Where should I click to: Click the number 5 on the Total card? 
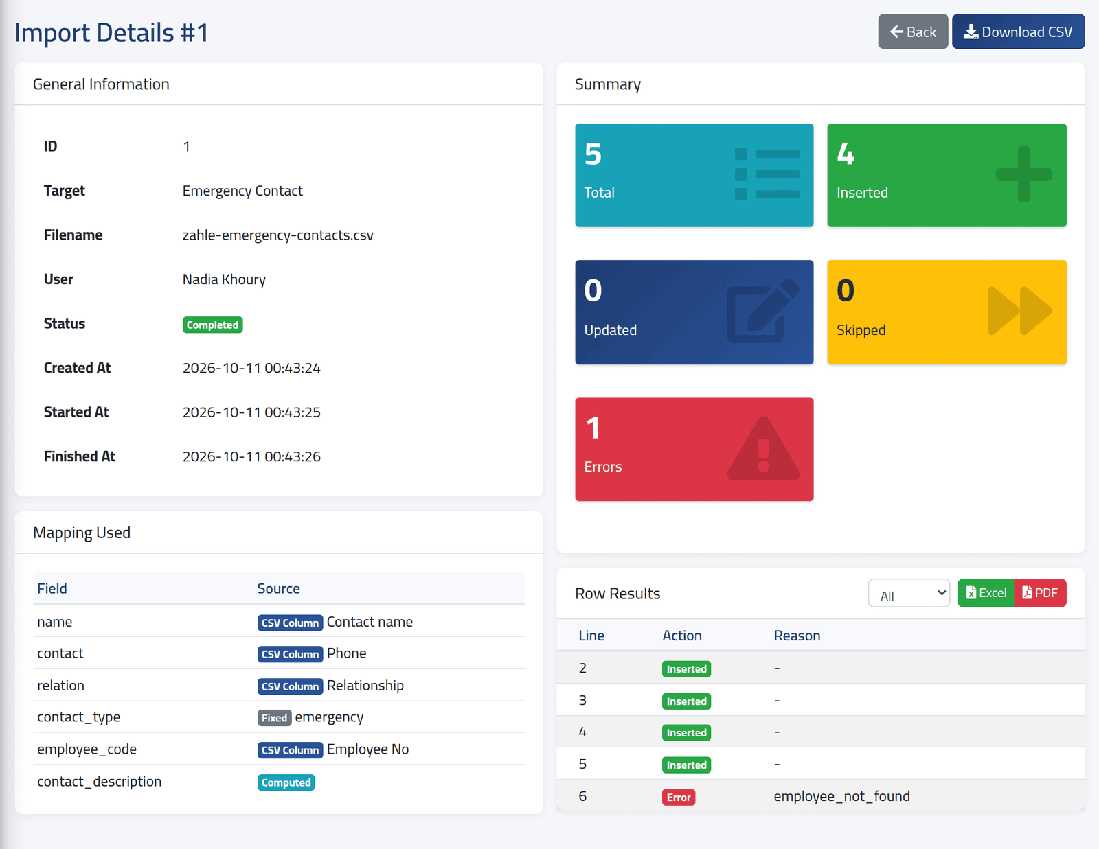coord(593,154)
